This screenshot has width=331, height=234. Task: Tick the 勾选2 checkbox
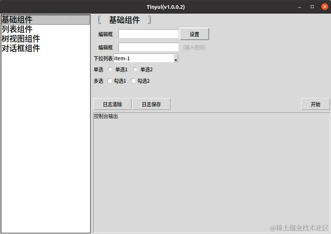(133, 81)
